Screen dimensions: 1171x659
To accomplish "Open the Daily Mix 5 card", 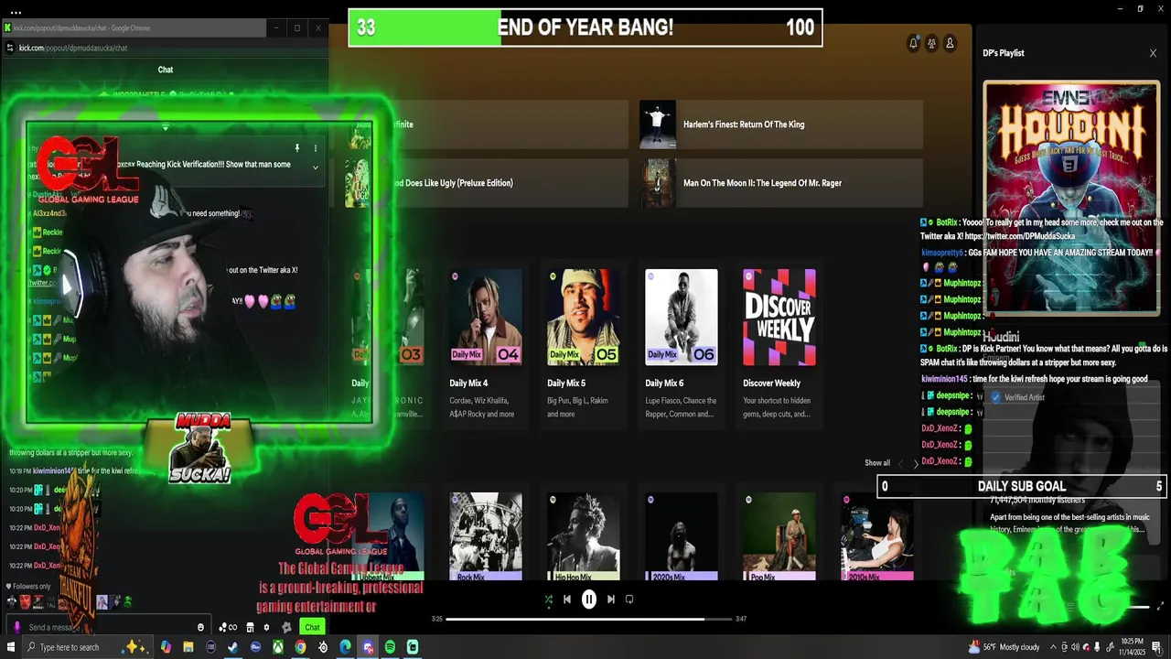I will [x=584, y=345].
